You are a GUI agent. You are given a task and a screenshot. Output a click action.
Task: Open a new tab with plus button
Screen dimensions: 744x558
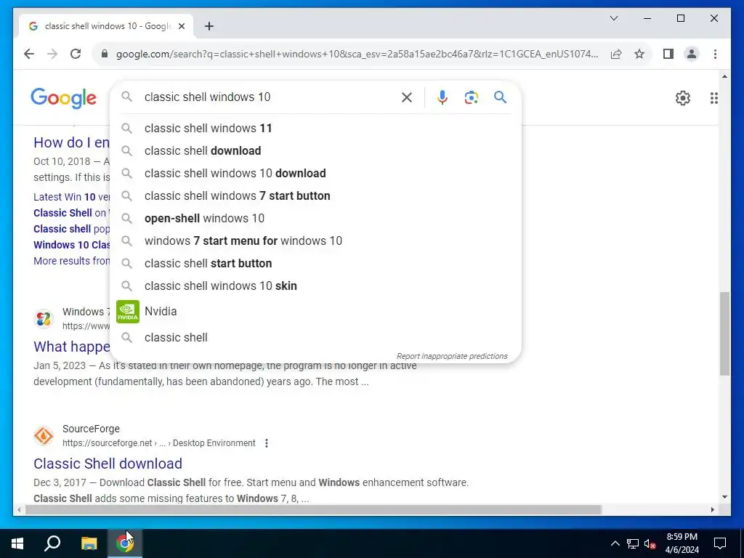209,26
